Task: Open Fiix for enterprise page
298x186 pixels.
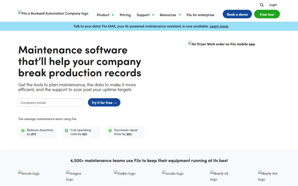Action: [x=200, y=15]
